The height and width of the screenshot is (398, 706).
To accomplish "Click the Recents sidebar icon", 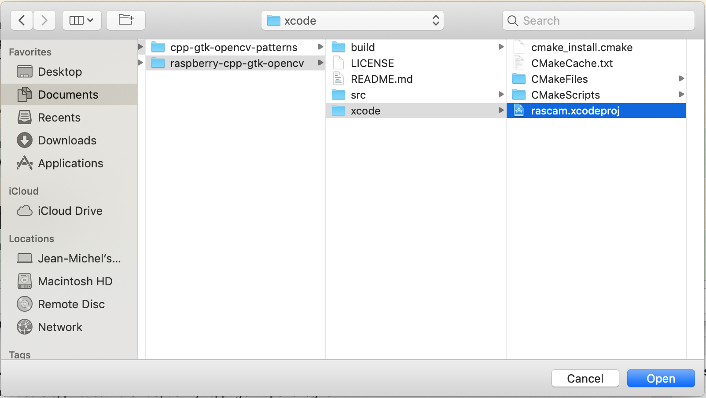I will (x=25, y=118).
